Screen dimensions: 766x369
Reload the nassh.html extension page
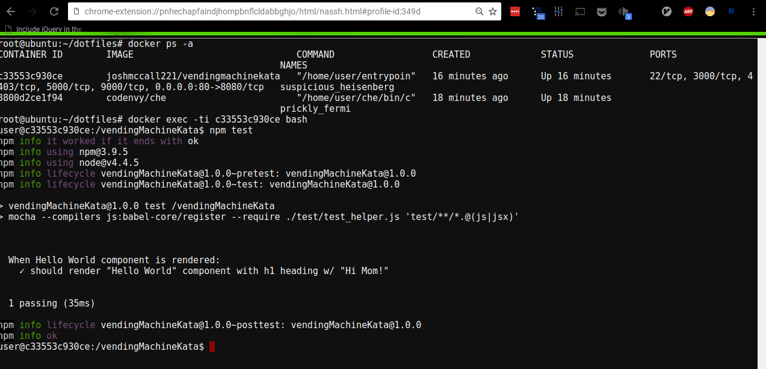click(54, 11)
